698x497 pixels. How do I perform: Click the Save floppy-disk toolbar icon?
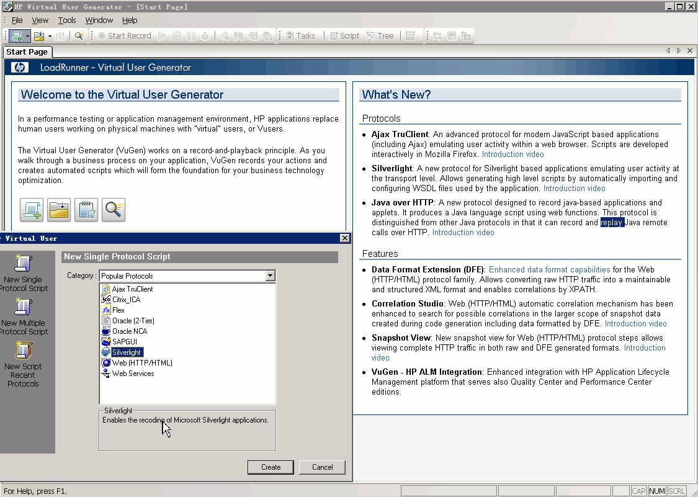[60, 36]
